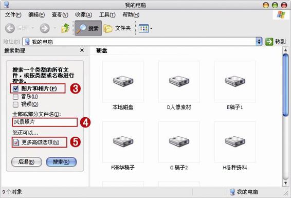Click the Back arrow toolbar icon
The height and width of the screenshot is (198, 291).
pyautogui.click(x=10, y=28)
